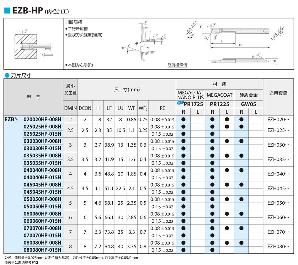The image size is (298, 265).
Task: Click the F12 tolerance reference footnote
Action: tap(21, 262)
